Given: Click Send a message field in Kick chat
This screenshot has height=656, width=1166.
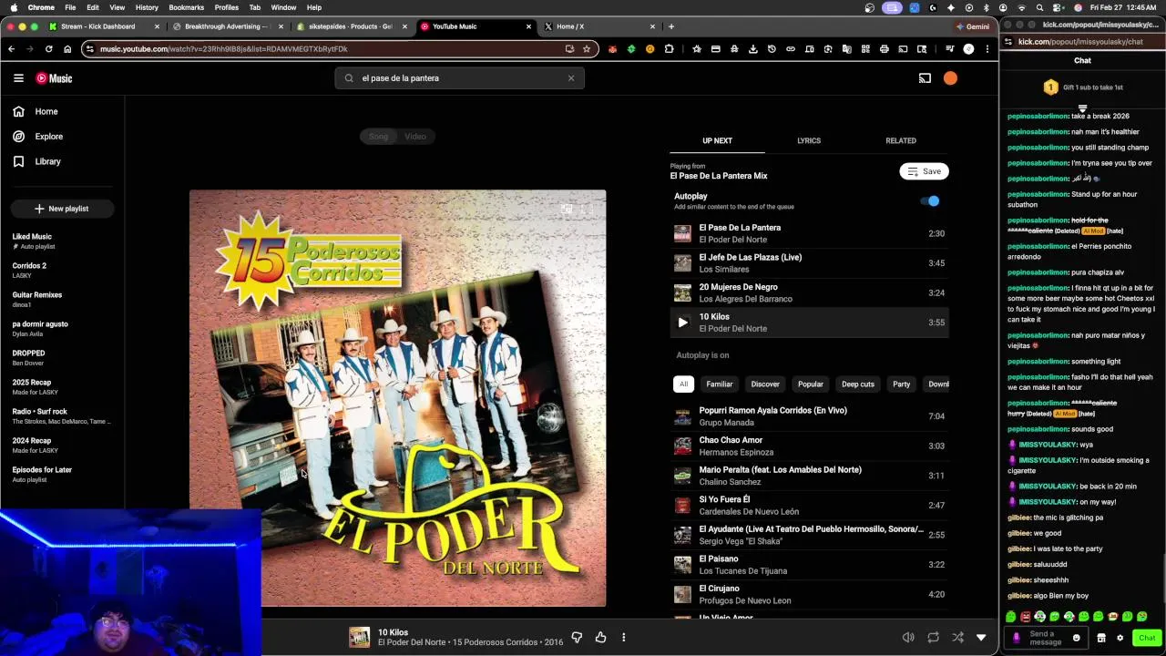Looking at the screenshot, I should pyautogui.click(x=1048, y=638).
